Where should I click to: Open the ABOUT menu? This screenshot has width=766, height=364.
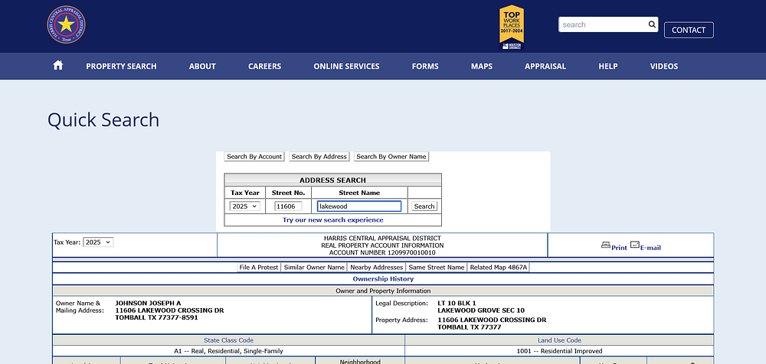[202, 67]
